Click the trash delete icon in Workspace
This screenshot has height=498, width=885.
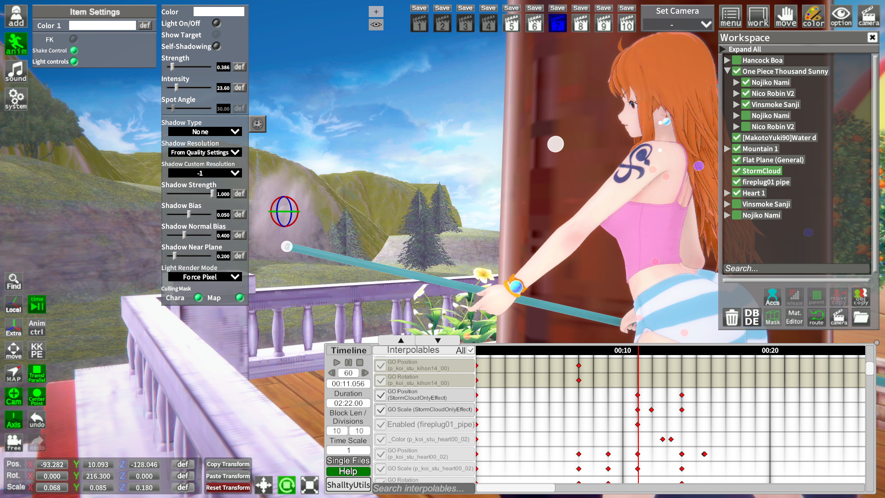click(732, 317)
